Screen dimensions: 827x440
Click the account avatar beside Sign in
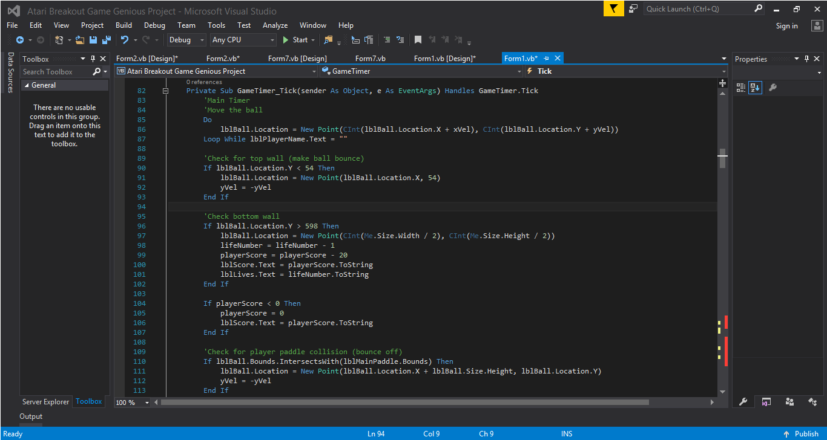click(817, 25)
